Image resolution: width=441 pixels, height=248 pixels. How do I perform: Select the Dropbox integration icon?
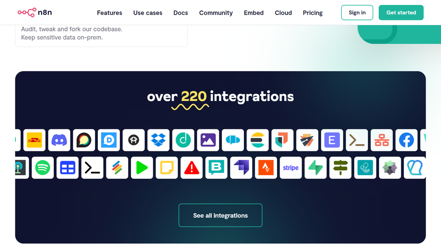(158, 140)
